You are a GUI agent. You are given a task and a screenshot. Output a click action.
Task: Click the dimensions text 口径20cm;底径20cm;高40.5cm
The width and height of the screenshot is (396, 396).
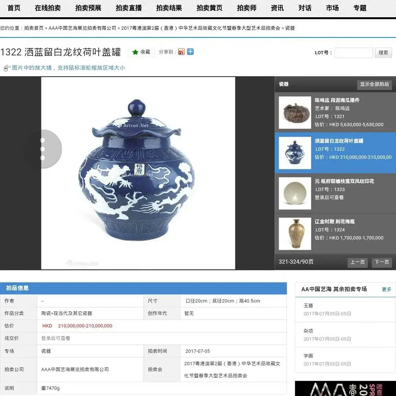pyautogui.click(x=223, y=301)
